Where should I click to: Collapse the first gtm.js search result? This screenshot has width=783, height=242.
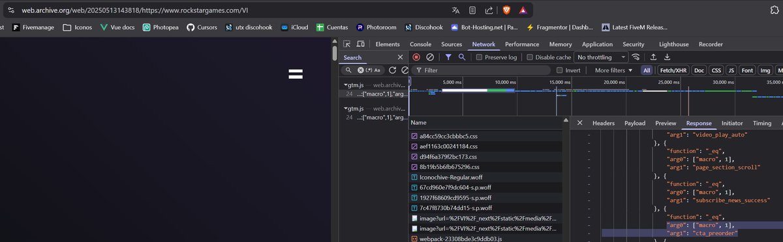coord(345,85)
